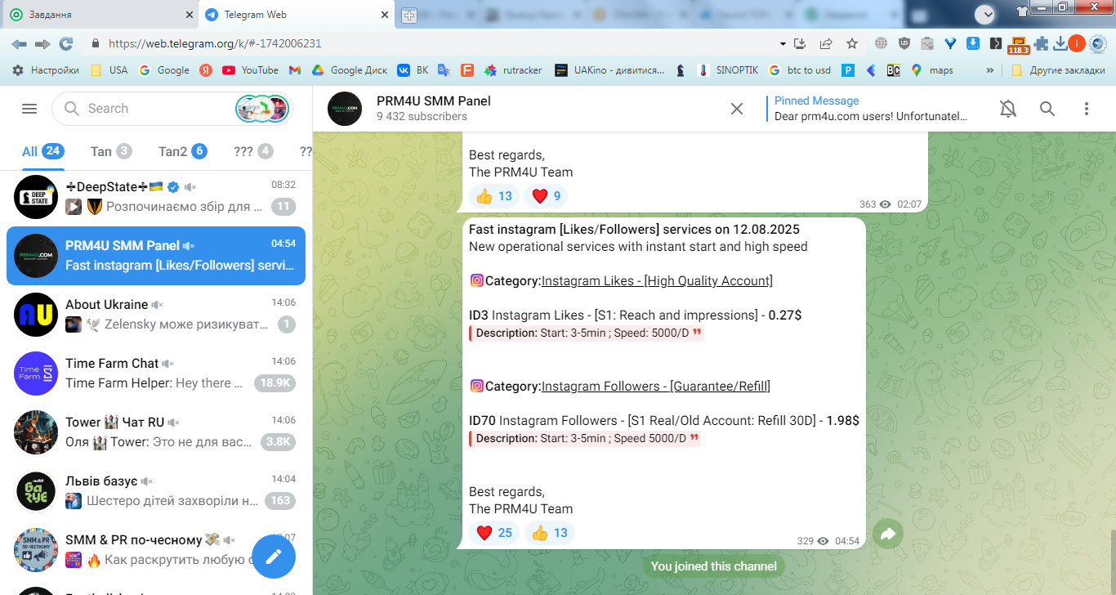Image resolution: width=1116 pixels, height=595 pixels.
Task: Open the Telegram hamburger menu
Action: click(x=29, y=109)
